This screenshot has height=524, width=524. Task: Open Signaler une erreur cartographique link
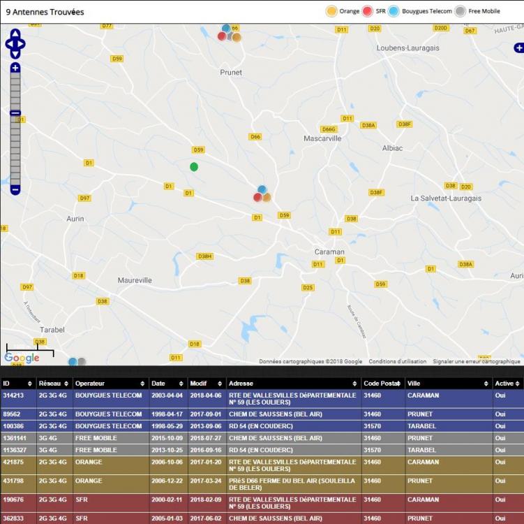(x=477, y=361)
